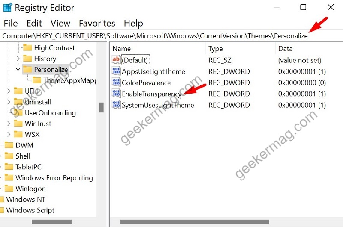Open the Help menu
The height and width of the screenshot is (227, 343).
tap(133, 23)
